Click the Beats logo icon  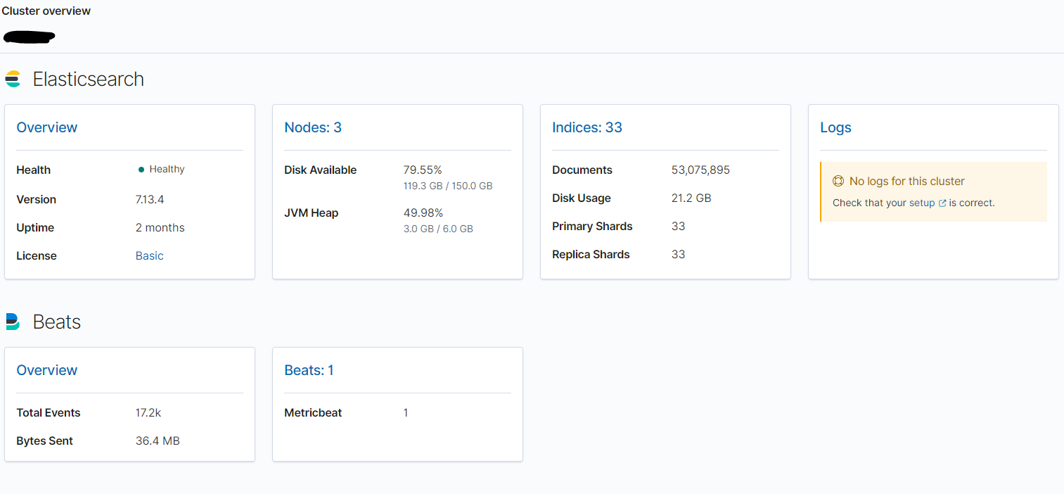[x=13, y=322]
